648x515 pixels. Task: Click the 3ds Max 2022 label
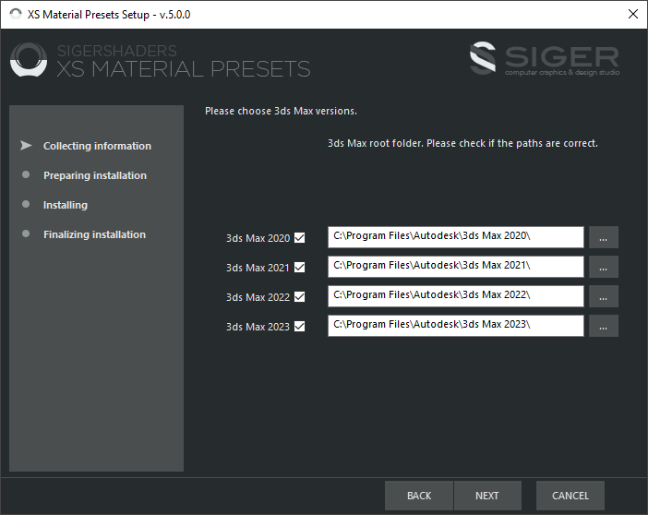(x=258, y=297)
